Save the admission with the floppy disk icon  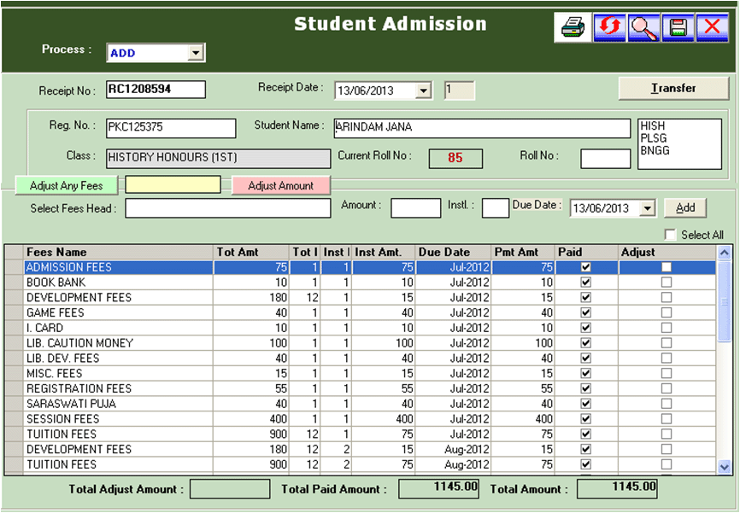[x=678, y=27]
